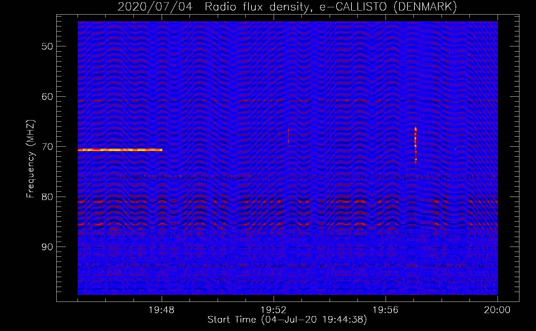
Task: Click the 19:56 time tick label
Action: tap(386, 310)
